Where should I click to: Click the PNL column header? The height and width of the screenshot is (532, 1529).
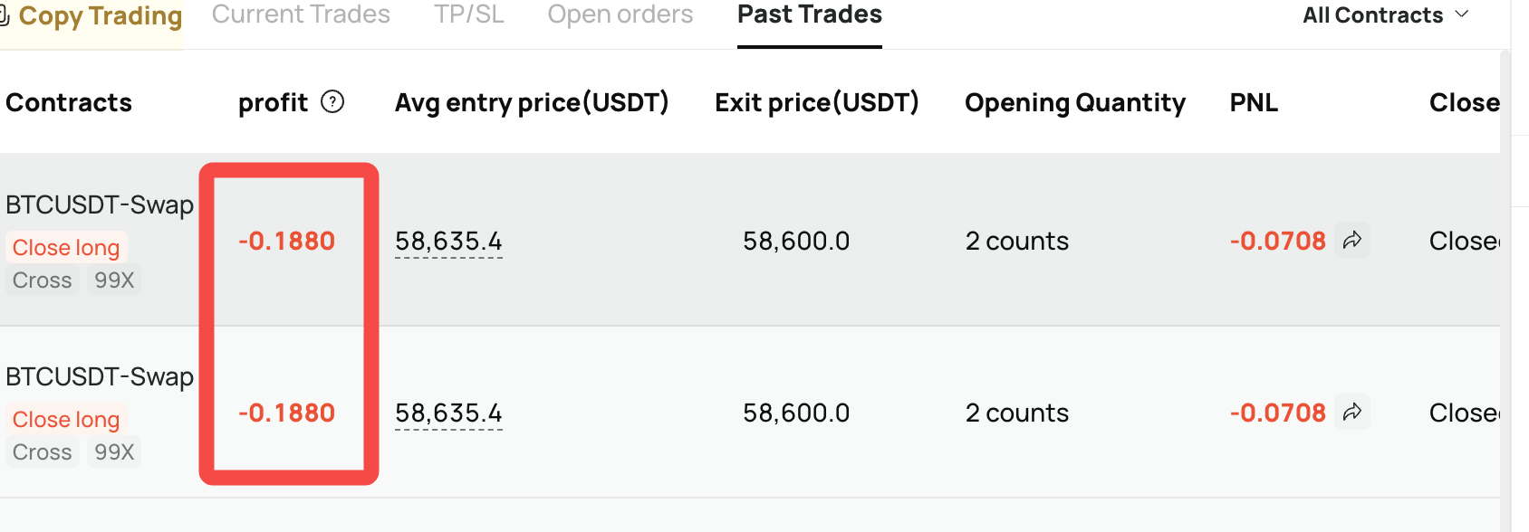click(1254, 103)
